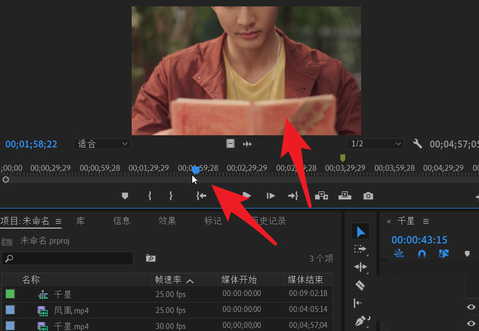Click the zoom scroll bar handle circle
479x331 pixels.
(x=5, y=180)
